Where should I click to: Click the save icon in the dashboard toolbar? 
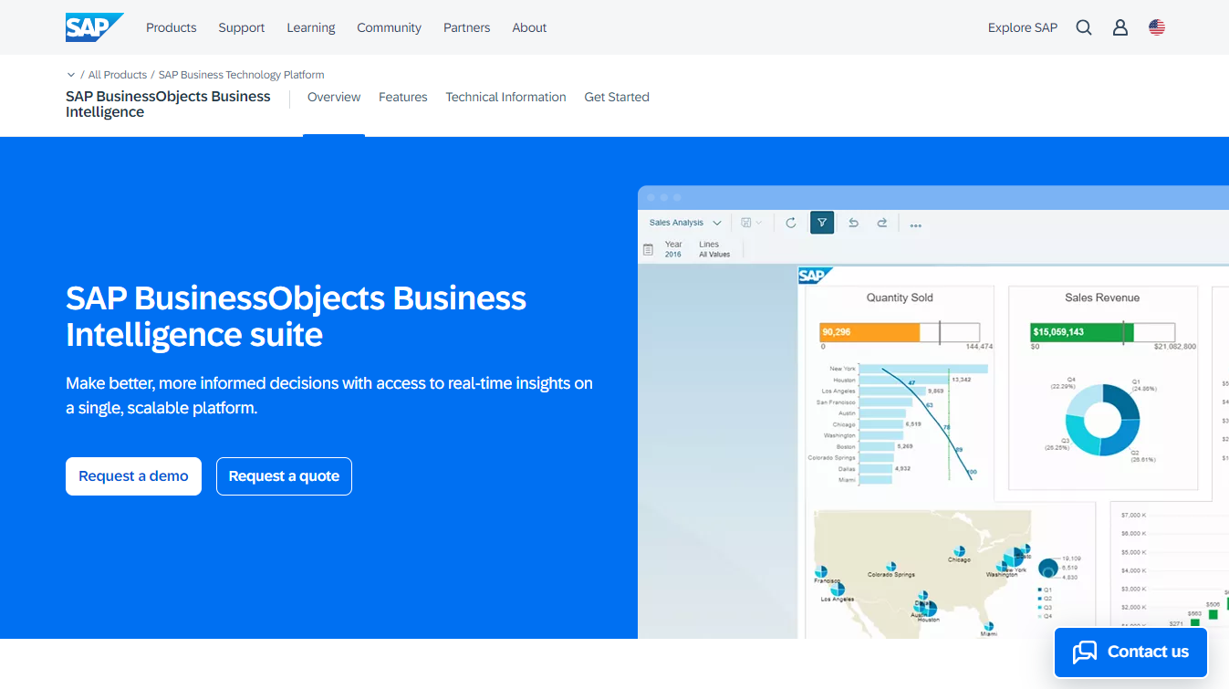point(747,223)
